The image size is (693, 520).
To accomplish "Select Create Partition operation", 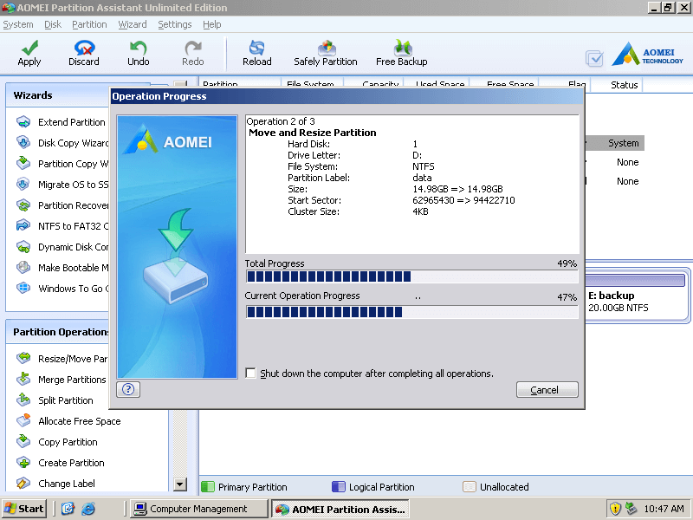I will (60, 463).
